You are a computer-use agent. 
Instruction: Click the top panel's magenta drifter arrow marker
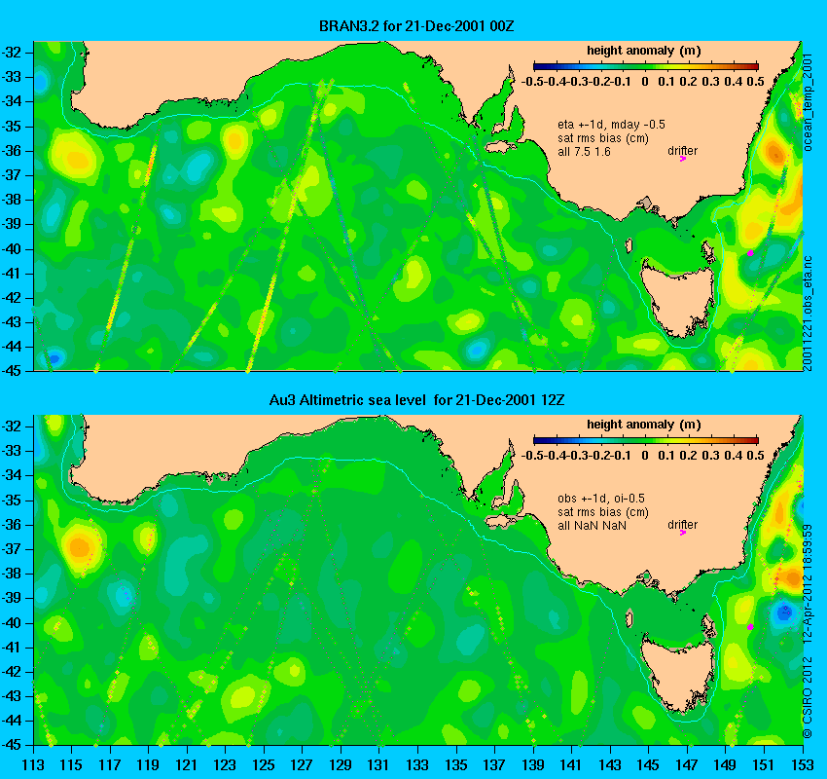point(682,159)
